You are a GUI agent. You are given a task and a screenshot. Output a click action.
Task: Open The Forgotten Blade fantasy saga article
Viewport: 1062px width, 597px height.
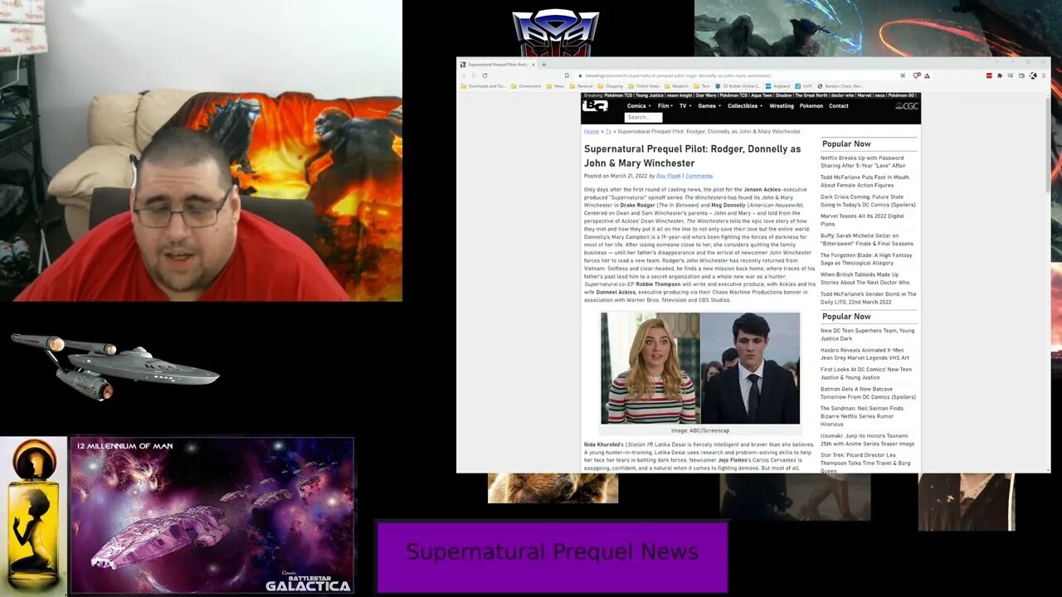coord(866,259)
